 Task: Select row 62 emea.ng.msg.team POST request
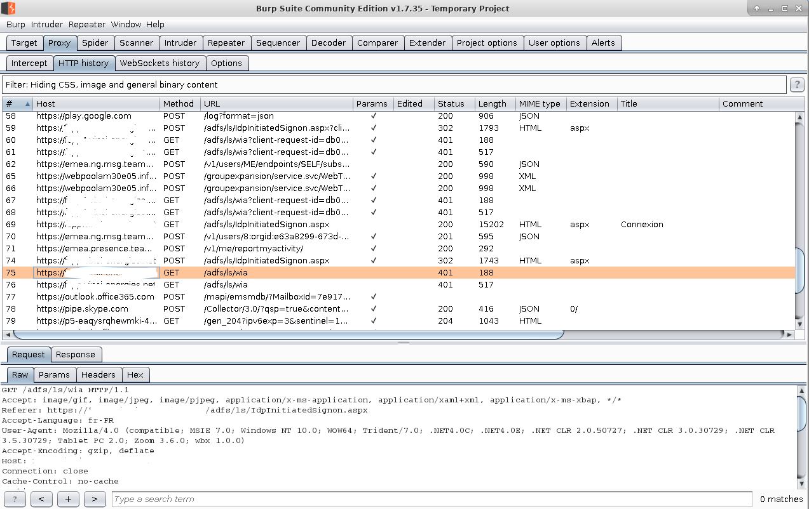(398, 164)
